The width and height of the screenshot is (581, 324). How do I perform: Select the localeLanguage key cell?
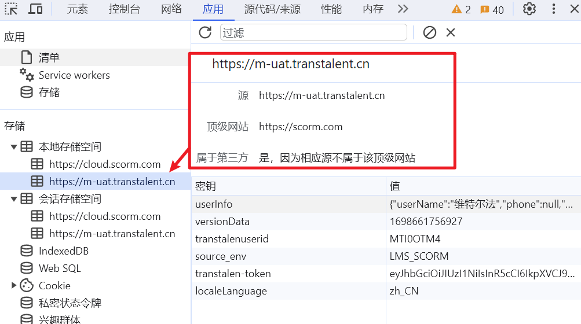click(288, 291)
